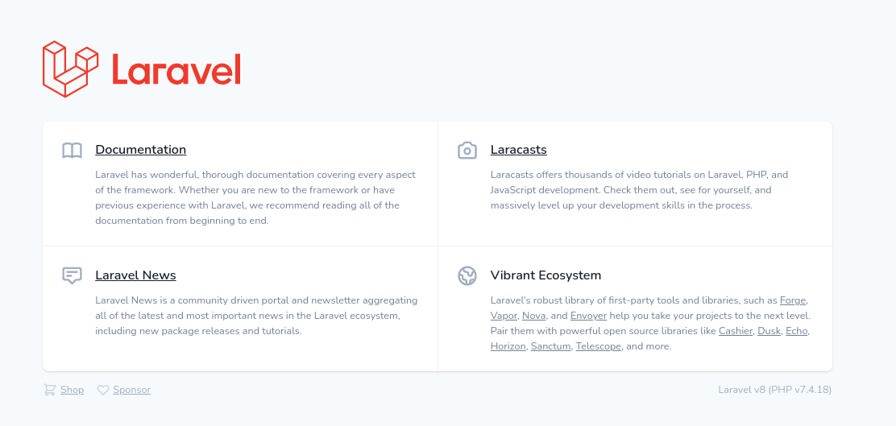Click the chat bubble Laravel News icon
This screenshot has height=426, width=896.
[73, 275]
